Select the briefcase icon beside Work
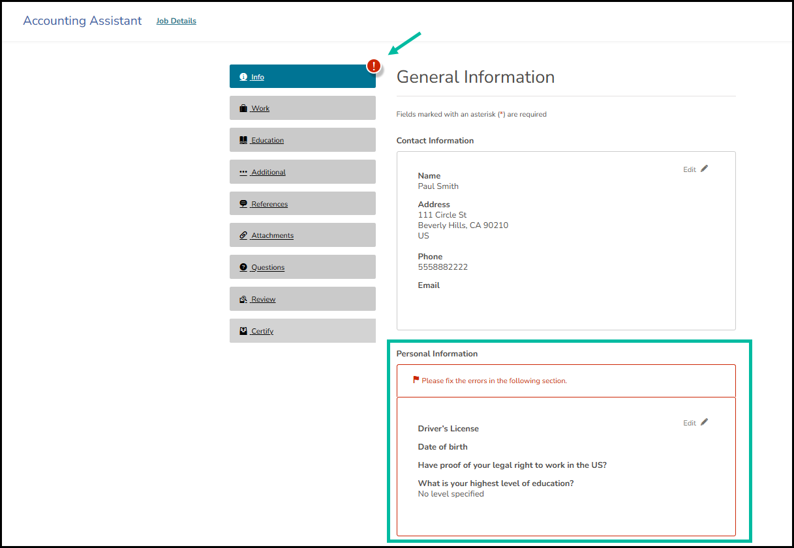This screenshot has width=794, height=548. 243,108
